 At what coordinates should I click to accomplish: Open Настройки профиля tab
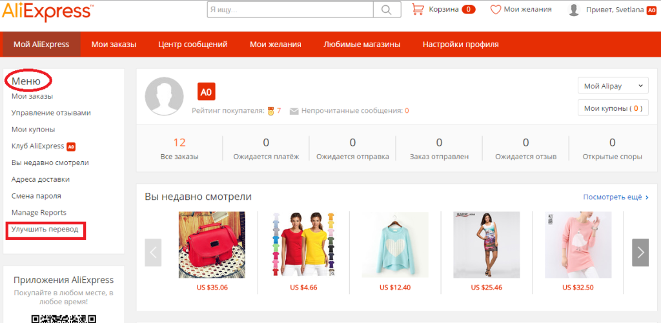[x=461, y=44]
